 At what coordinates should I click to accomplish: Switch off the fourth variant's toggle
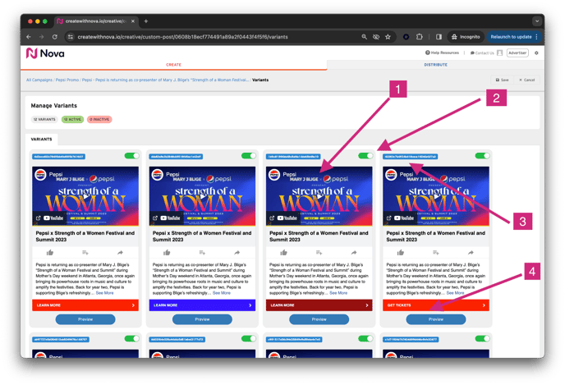click(482, 155)
